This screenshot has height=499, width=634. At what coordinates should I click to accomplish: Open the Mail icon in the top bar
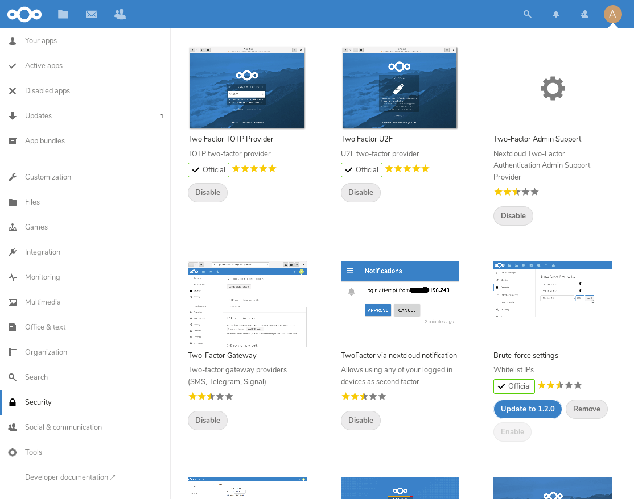click(92, 14)
